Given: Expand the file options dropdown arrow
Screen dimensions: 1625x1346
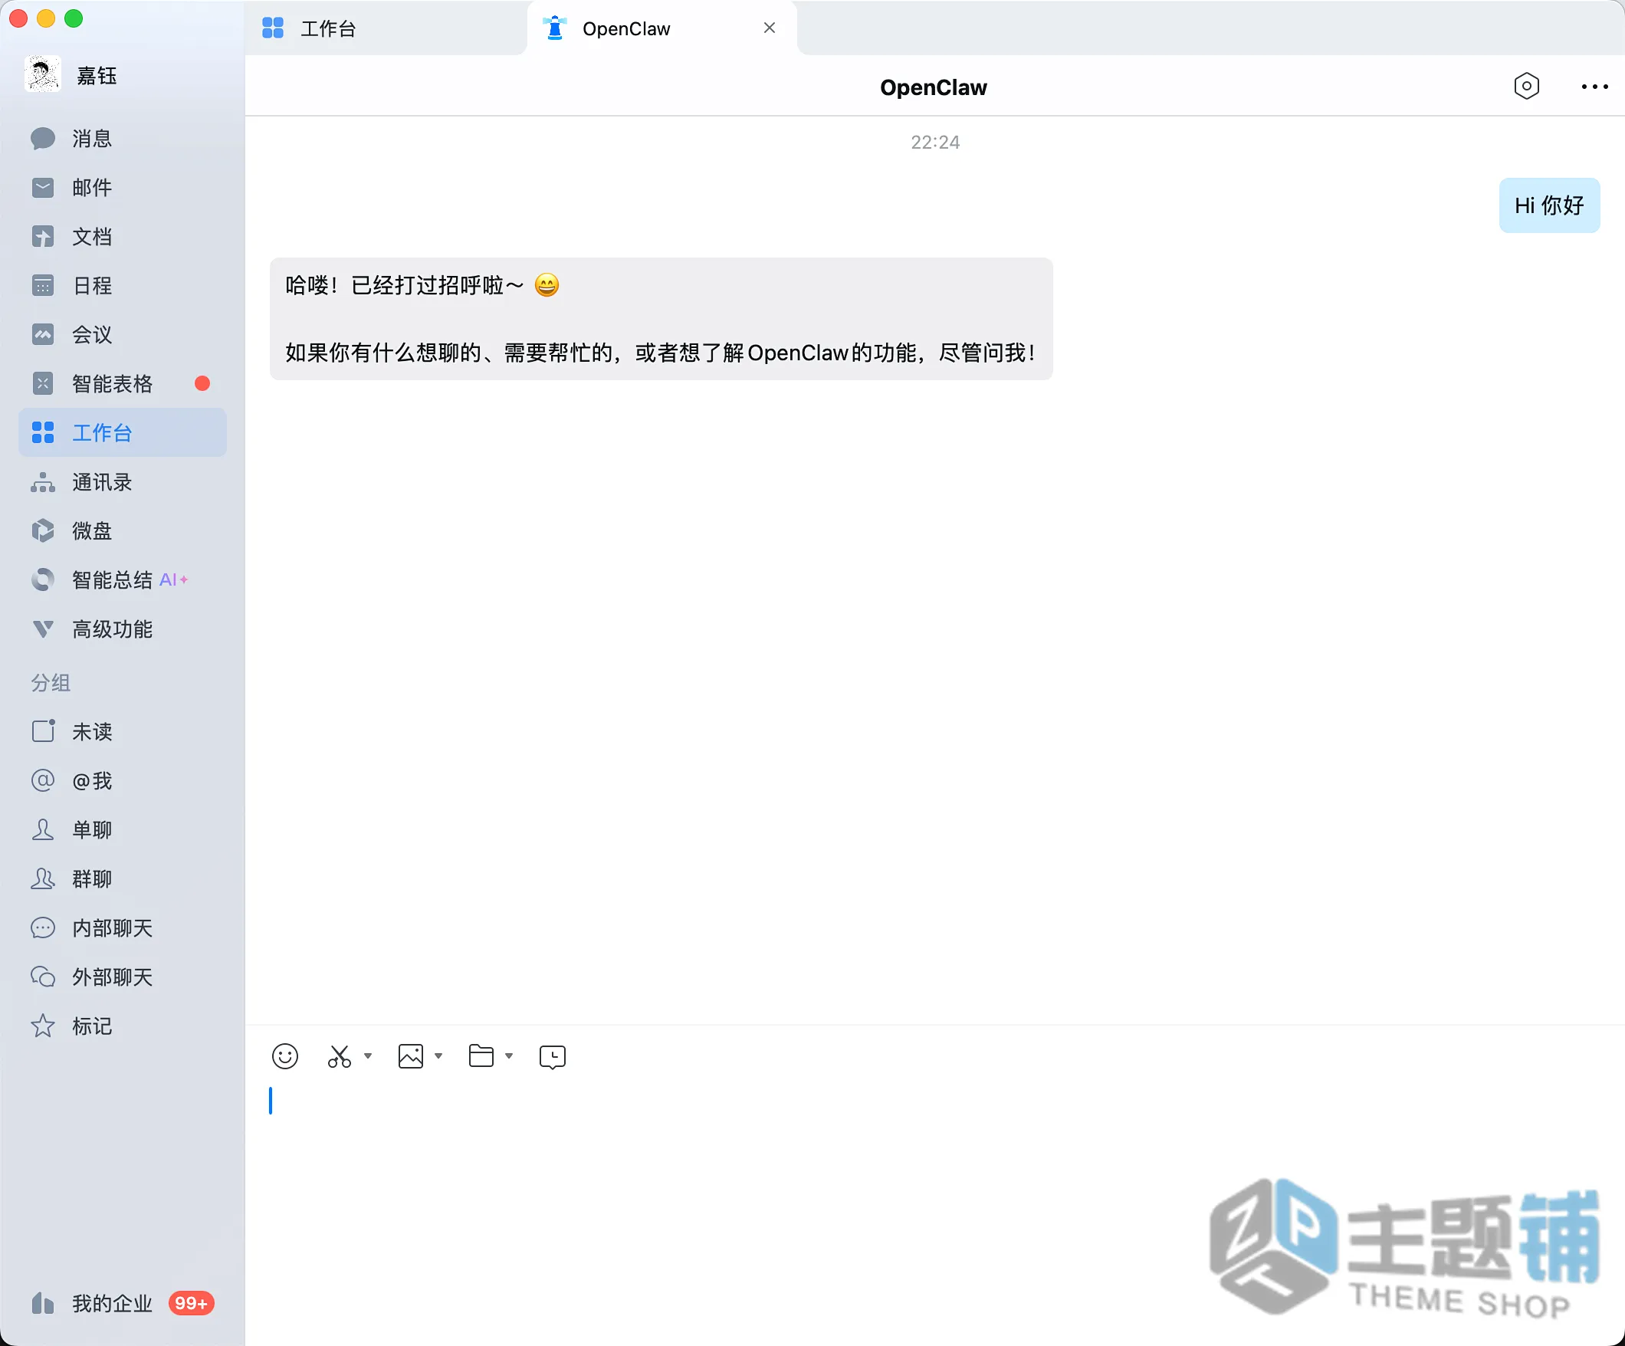Looking at the screenshot, I should pos(508,1056).
